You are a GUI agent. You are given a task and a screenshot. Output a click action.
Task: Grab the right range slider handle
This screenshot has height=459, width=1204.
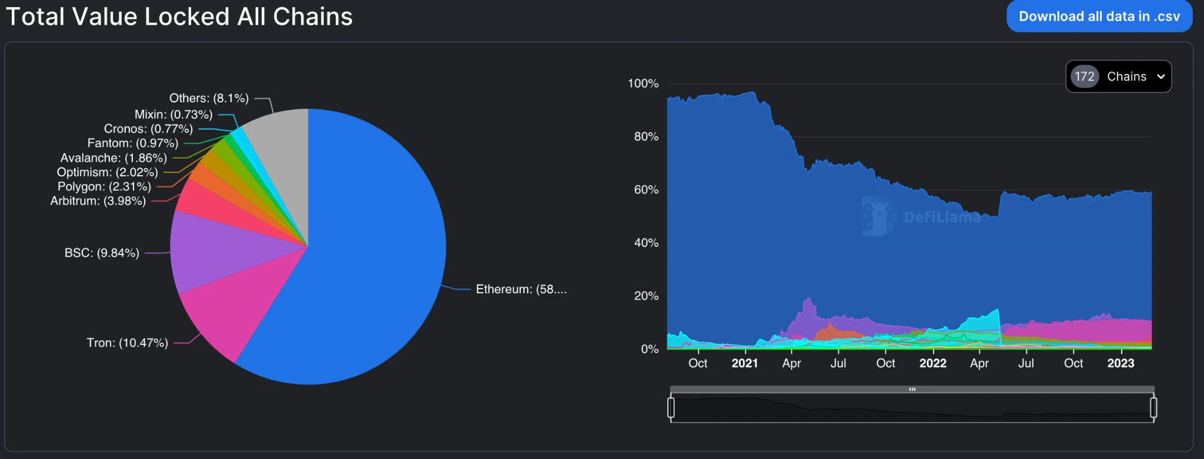pyautogui.click(x=1153, y=407)
